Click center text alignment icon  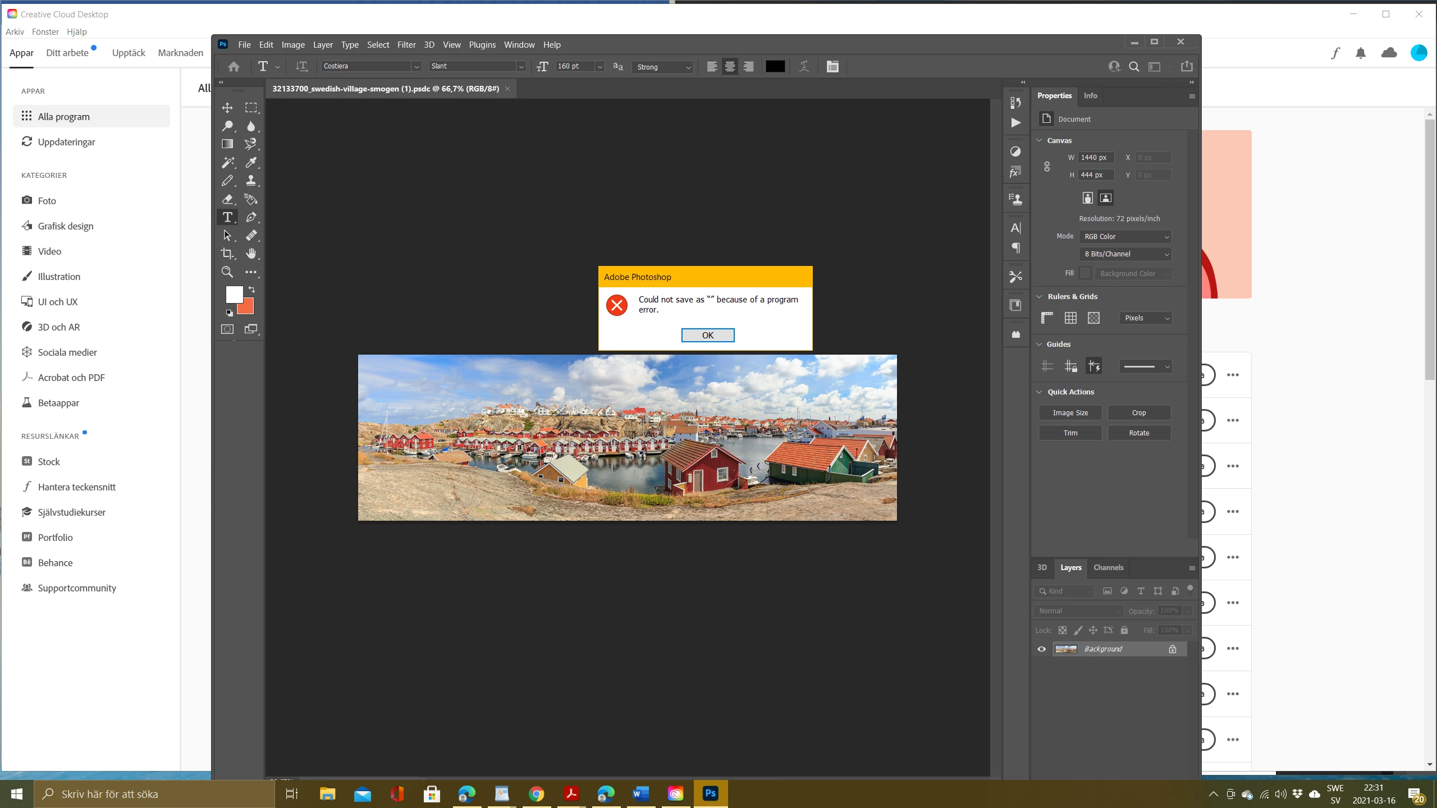730,67
